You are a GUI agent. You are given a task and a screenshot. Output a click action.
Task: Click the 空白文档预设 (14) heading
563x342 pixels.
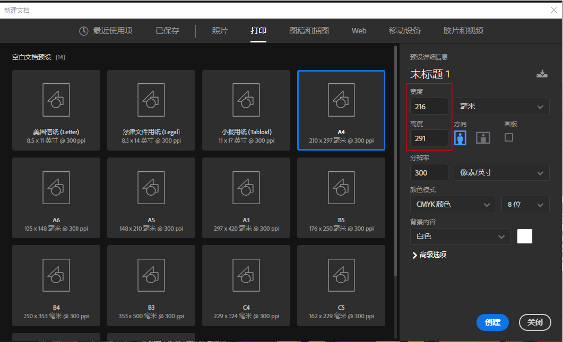[x=39, y=57]
